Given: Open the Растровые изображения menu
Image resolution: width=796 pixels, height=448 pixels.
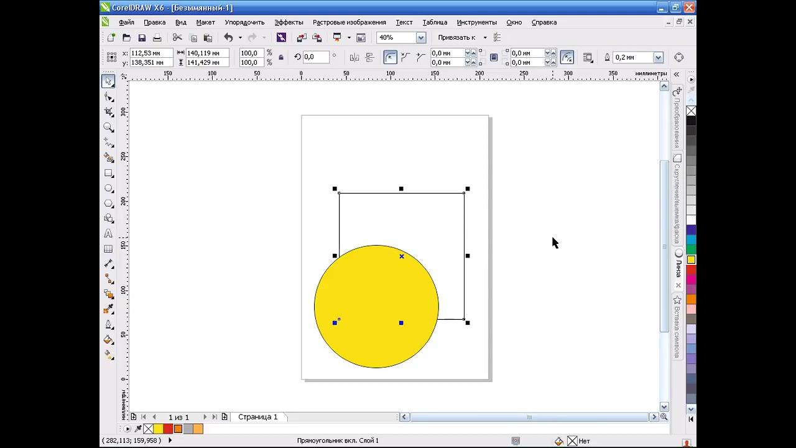Looking at the screenshot, I should point(349,22).
